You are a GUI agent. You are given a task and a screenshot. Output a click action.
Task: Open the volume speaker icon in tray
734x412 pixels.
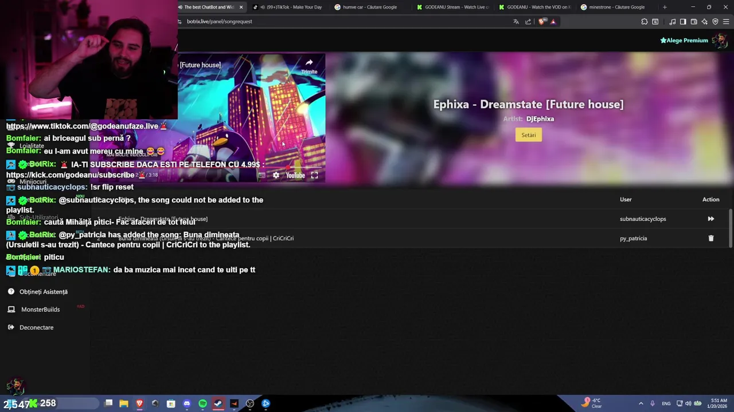[x=688, y=403]
